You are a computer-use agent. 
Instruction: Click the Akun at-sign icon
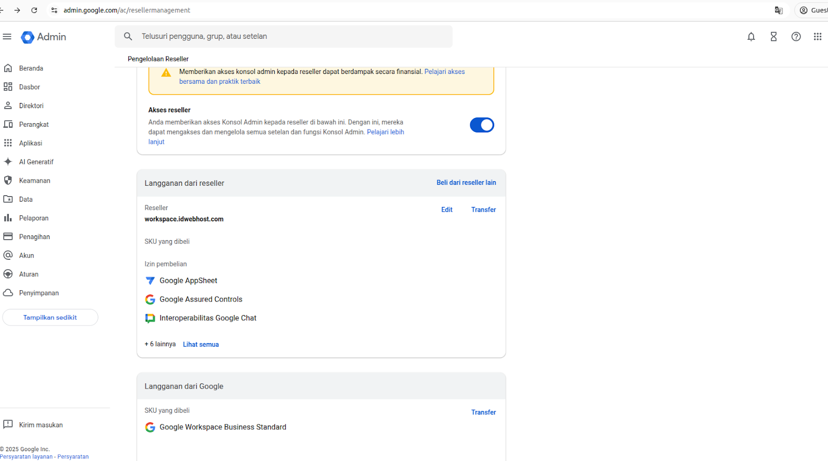[x=8, y=255]
